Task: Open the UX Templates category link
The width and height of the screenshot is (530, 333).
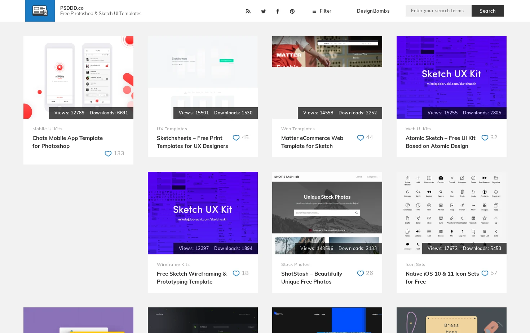Action: [x=172, y=129]
